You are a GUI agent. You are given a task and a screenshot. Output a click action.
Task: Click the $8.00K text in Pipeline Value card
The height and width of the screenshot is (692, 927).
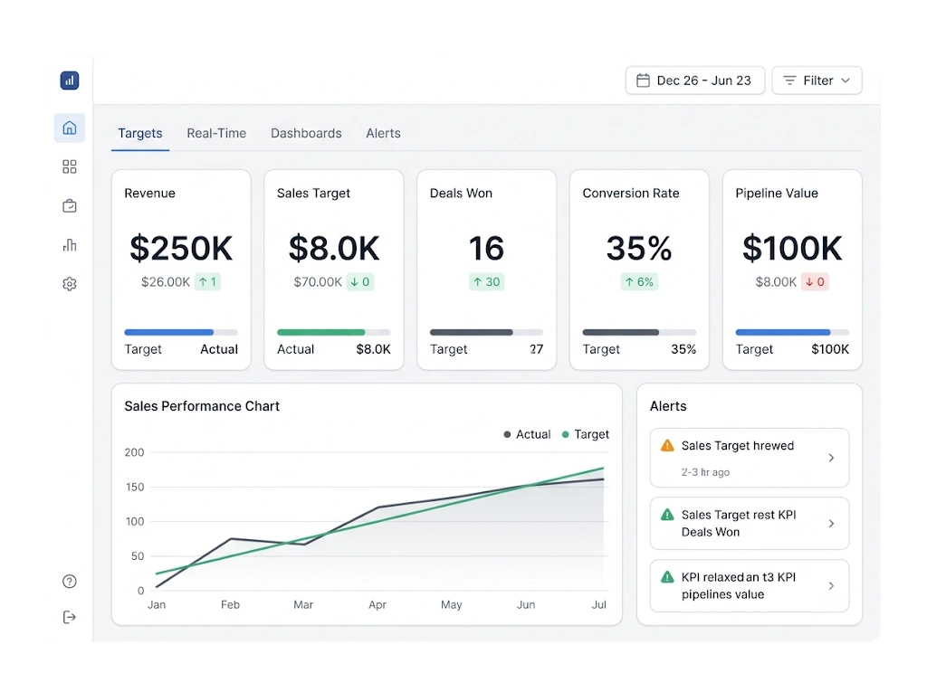point(776,282)
